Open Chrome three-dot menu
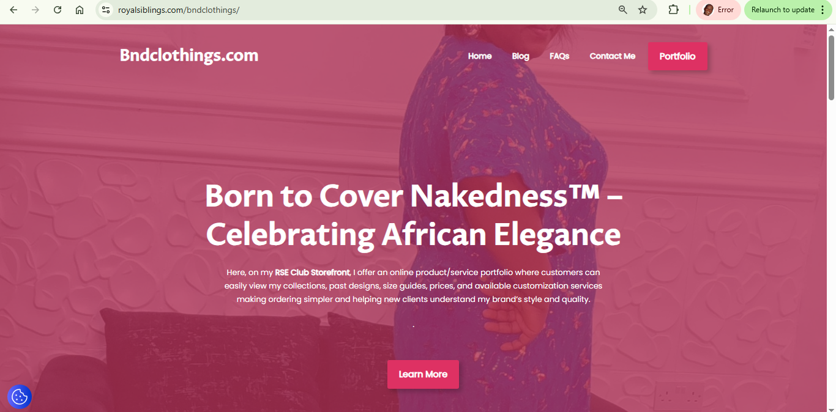This screenshot has height=412, width=836. pos(823,10)
